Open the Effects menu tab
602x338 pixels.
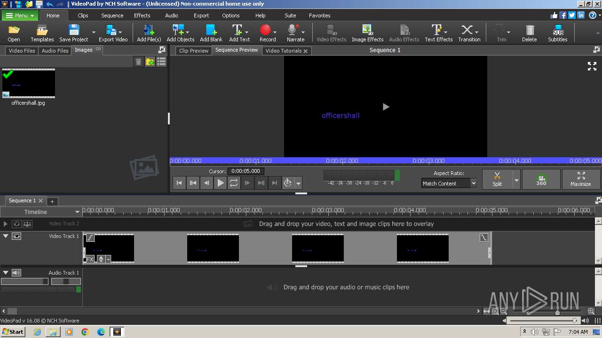142,15
